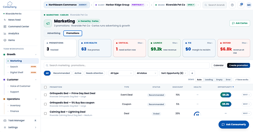Image resolution: width=253 pixels, height=132 pixels.
Task: Switch to the Promotions tab
Action: [x=73, y=33]
